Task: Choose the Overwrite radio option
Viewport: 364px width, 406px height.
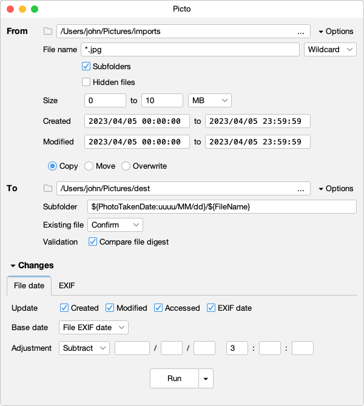Action: click(126, 166)
